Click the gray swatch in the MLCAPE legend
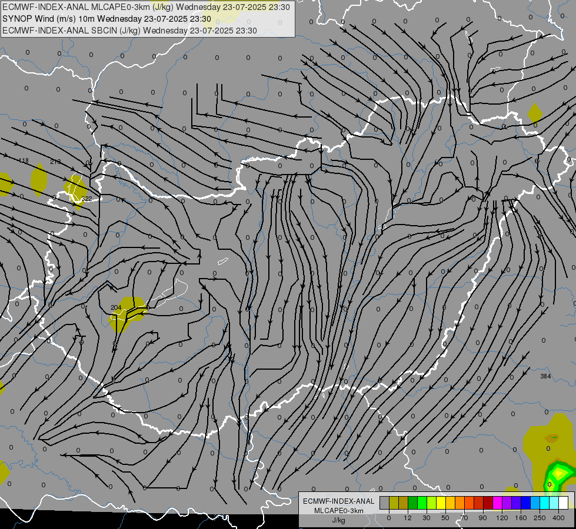This screenshot has height=529, width=576. tap(385, 503)
